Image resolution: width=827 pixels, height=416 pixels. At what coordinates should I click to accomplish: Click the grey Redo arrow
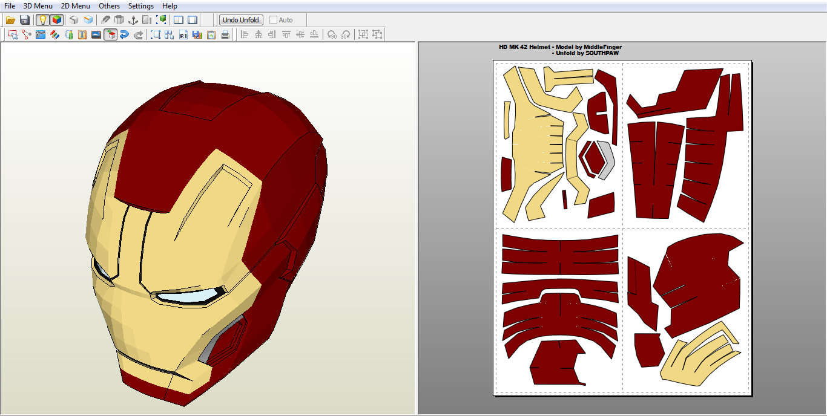pos(139,34)
